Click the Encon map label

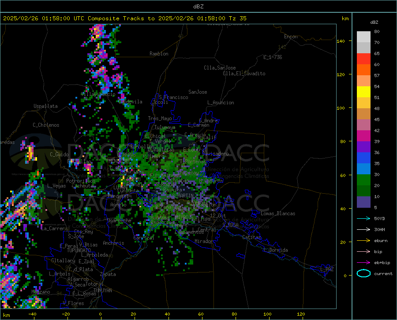(x=291, y=37)
